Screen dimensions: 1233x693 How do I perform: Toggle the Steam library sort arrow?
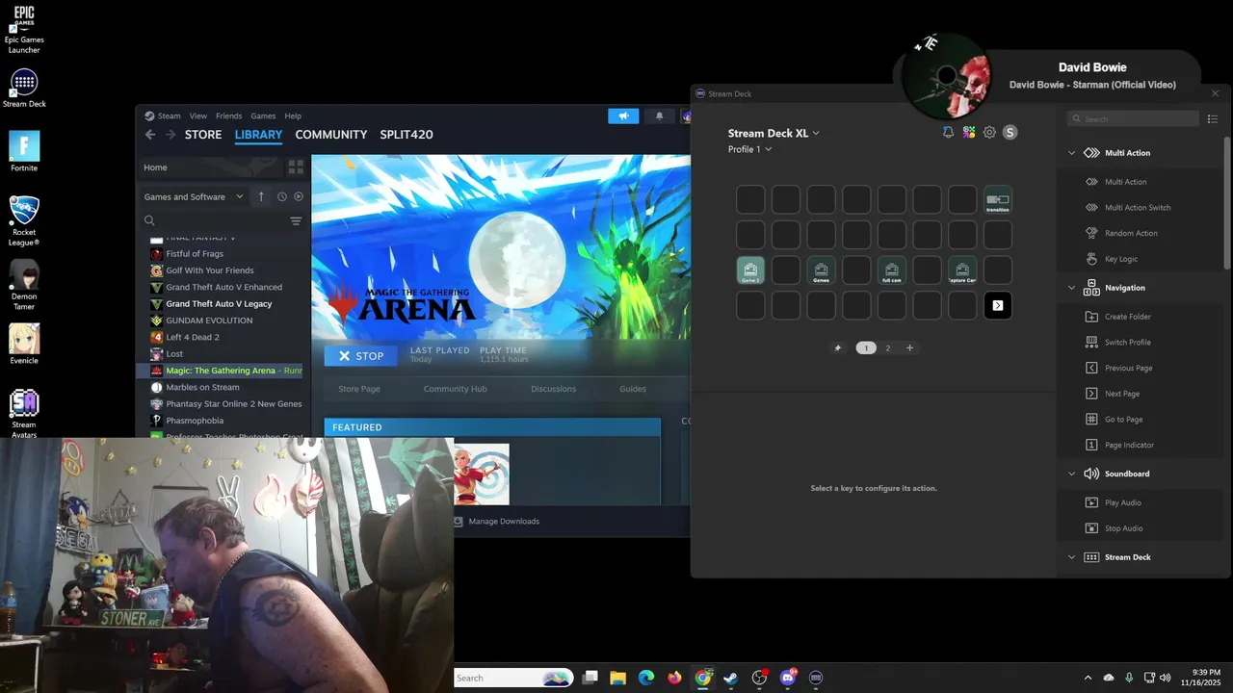point(261,196)
